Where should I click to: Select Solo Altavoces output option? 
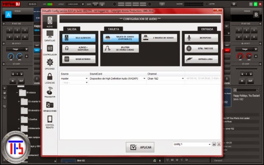pos(79,38)
